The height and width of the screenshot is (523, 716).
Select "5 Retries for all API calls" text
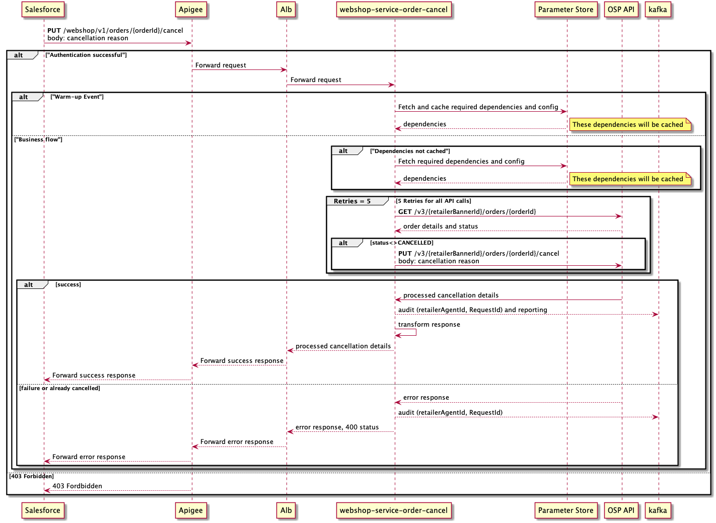434,201
